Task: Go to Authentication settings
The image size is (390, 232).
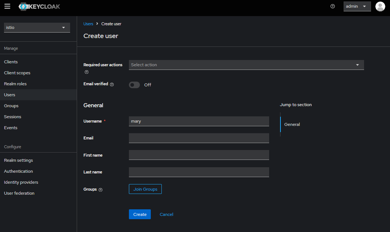Action: click(x=38, y=171)
